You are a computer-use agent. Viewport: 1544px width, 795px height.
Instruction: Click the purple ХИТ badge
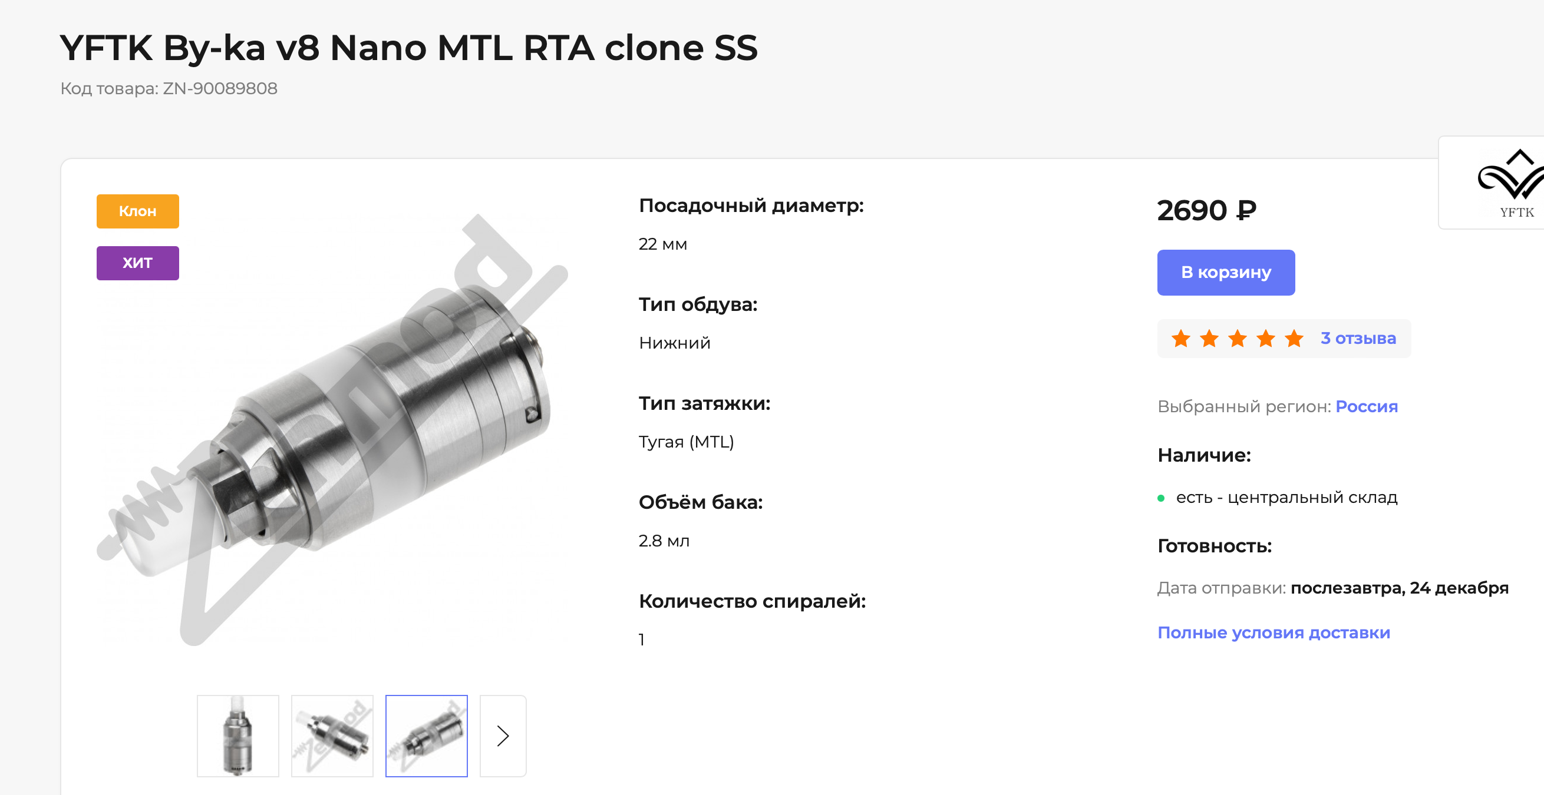(x=137, y=263)
